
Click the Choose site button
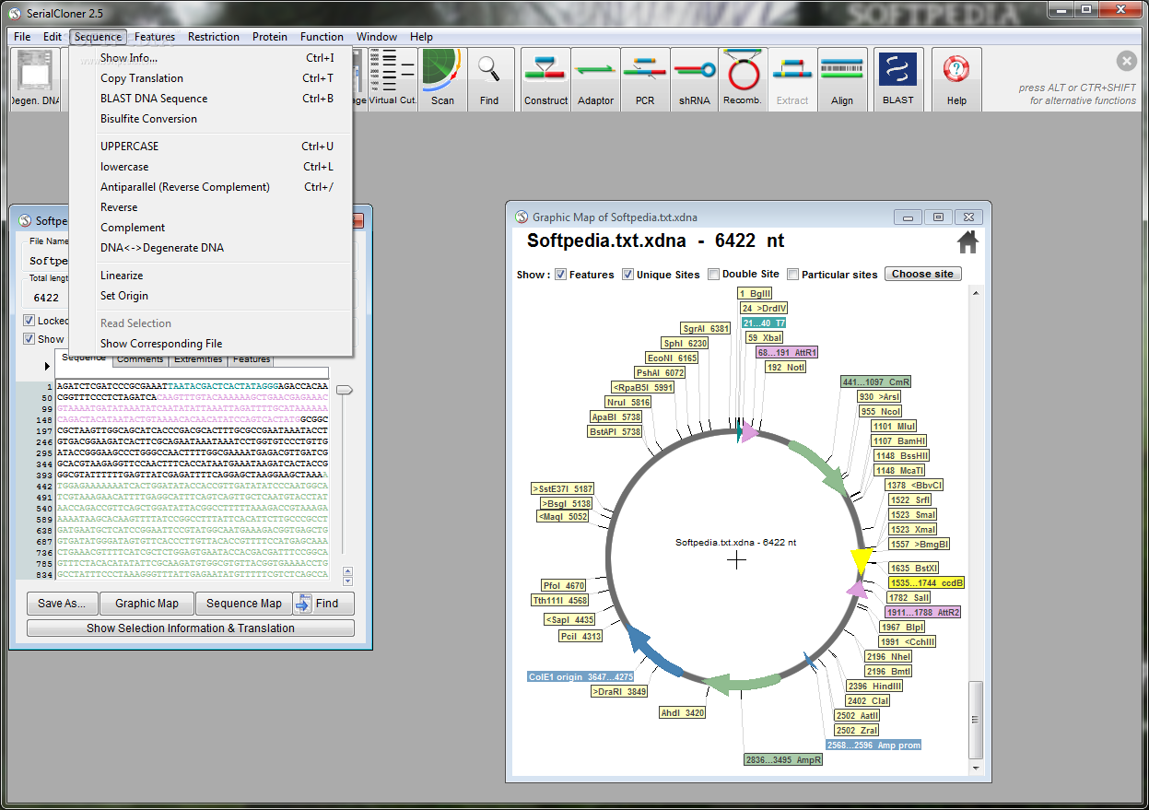pyautogui.click(x=922, y=274)
